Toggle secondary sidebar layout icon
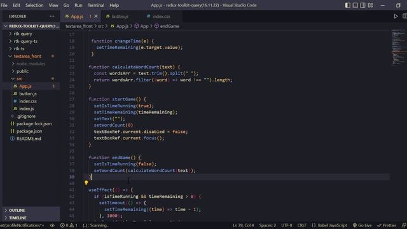The width and height of the screenshot is (407, 229). 362,5
